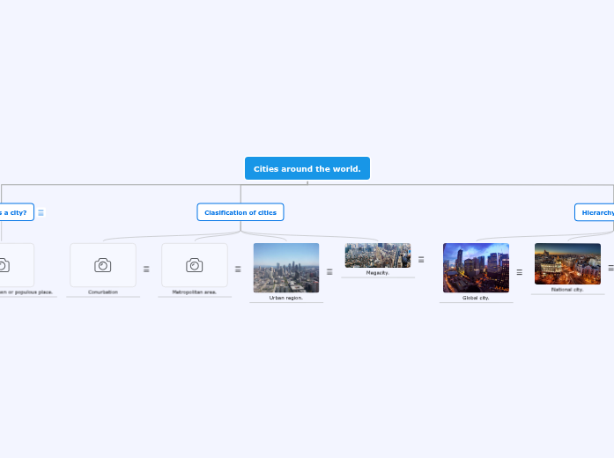Open the notes icon next to Conurbation
The image size is (614, 458).
(146, 270)
